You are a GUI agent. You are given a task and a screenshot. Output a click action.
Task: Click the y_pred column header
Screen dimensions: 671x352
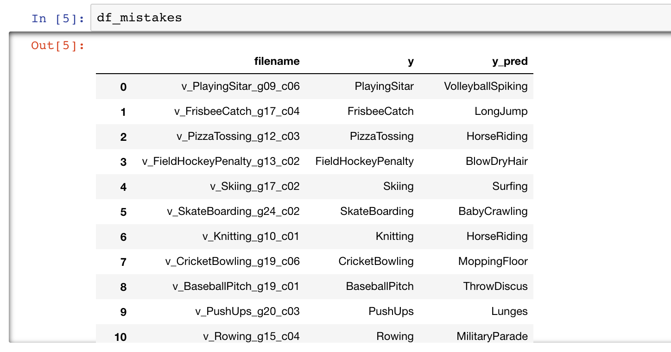510,62
